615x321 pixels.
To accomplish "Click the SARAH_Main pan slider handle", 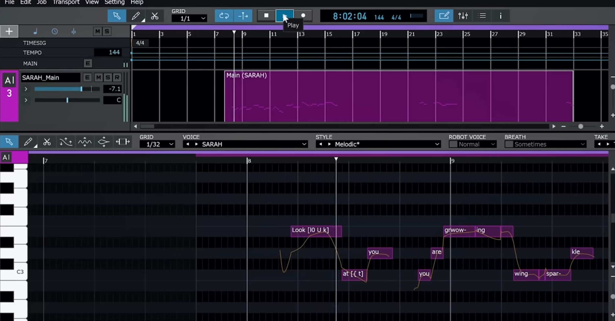I will coord(67,100).
